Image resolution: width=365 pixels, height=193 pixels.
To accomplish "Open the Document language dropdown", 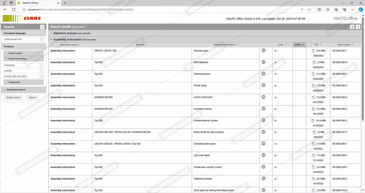I will click(x=41, y=39).
